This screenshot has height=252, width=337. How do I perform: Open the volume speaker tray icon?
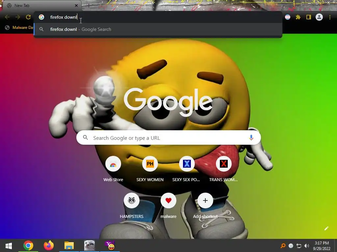(307, 246)
